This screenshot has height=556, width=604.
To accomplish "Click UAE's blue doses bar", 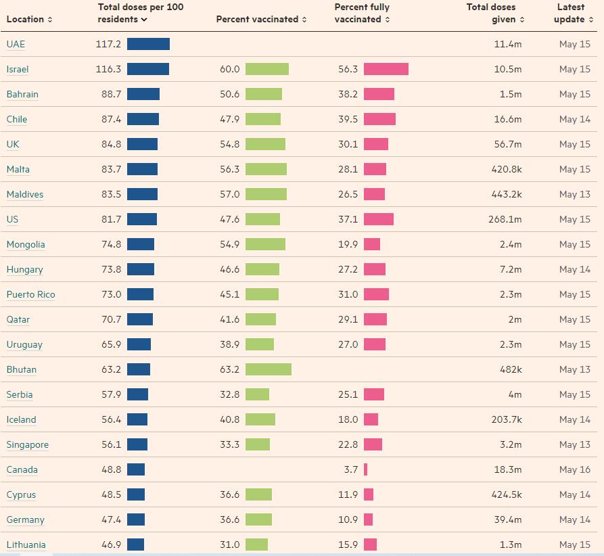I will (148, 44).
